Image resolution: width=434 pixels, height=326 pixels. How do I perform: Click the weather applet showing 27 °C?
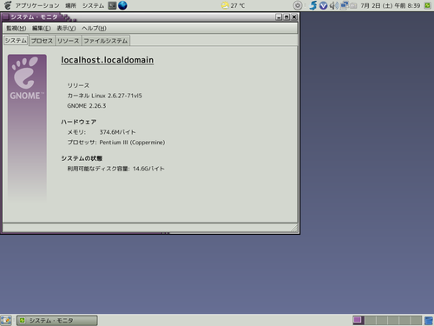click(x=233, y=5)
